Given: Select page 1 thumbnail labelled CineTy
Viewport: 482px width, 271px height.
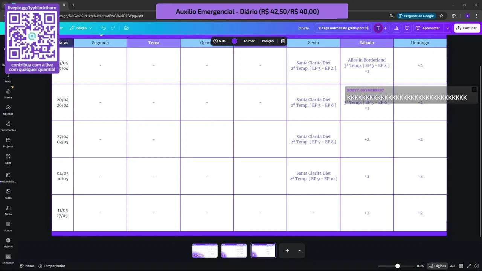Looking at the screenshot, I should (x=205, y=251).
